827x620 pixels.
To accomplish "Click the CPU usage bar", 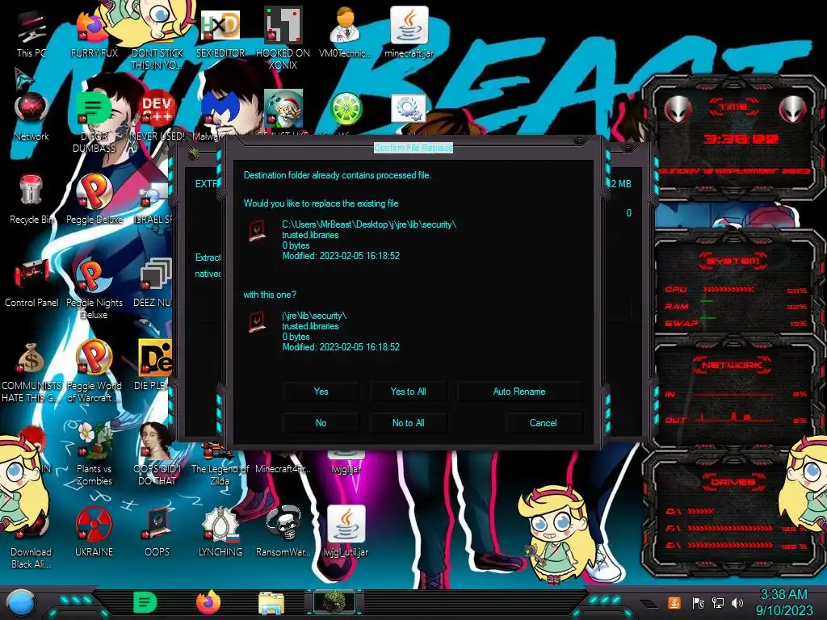I will [x=728, y=290].
